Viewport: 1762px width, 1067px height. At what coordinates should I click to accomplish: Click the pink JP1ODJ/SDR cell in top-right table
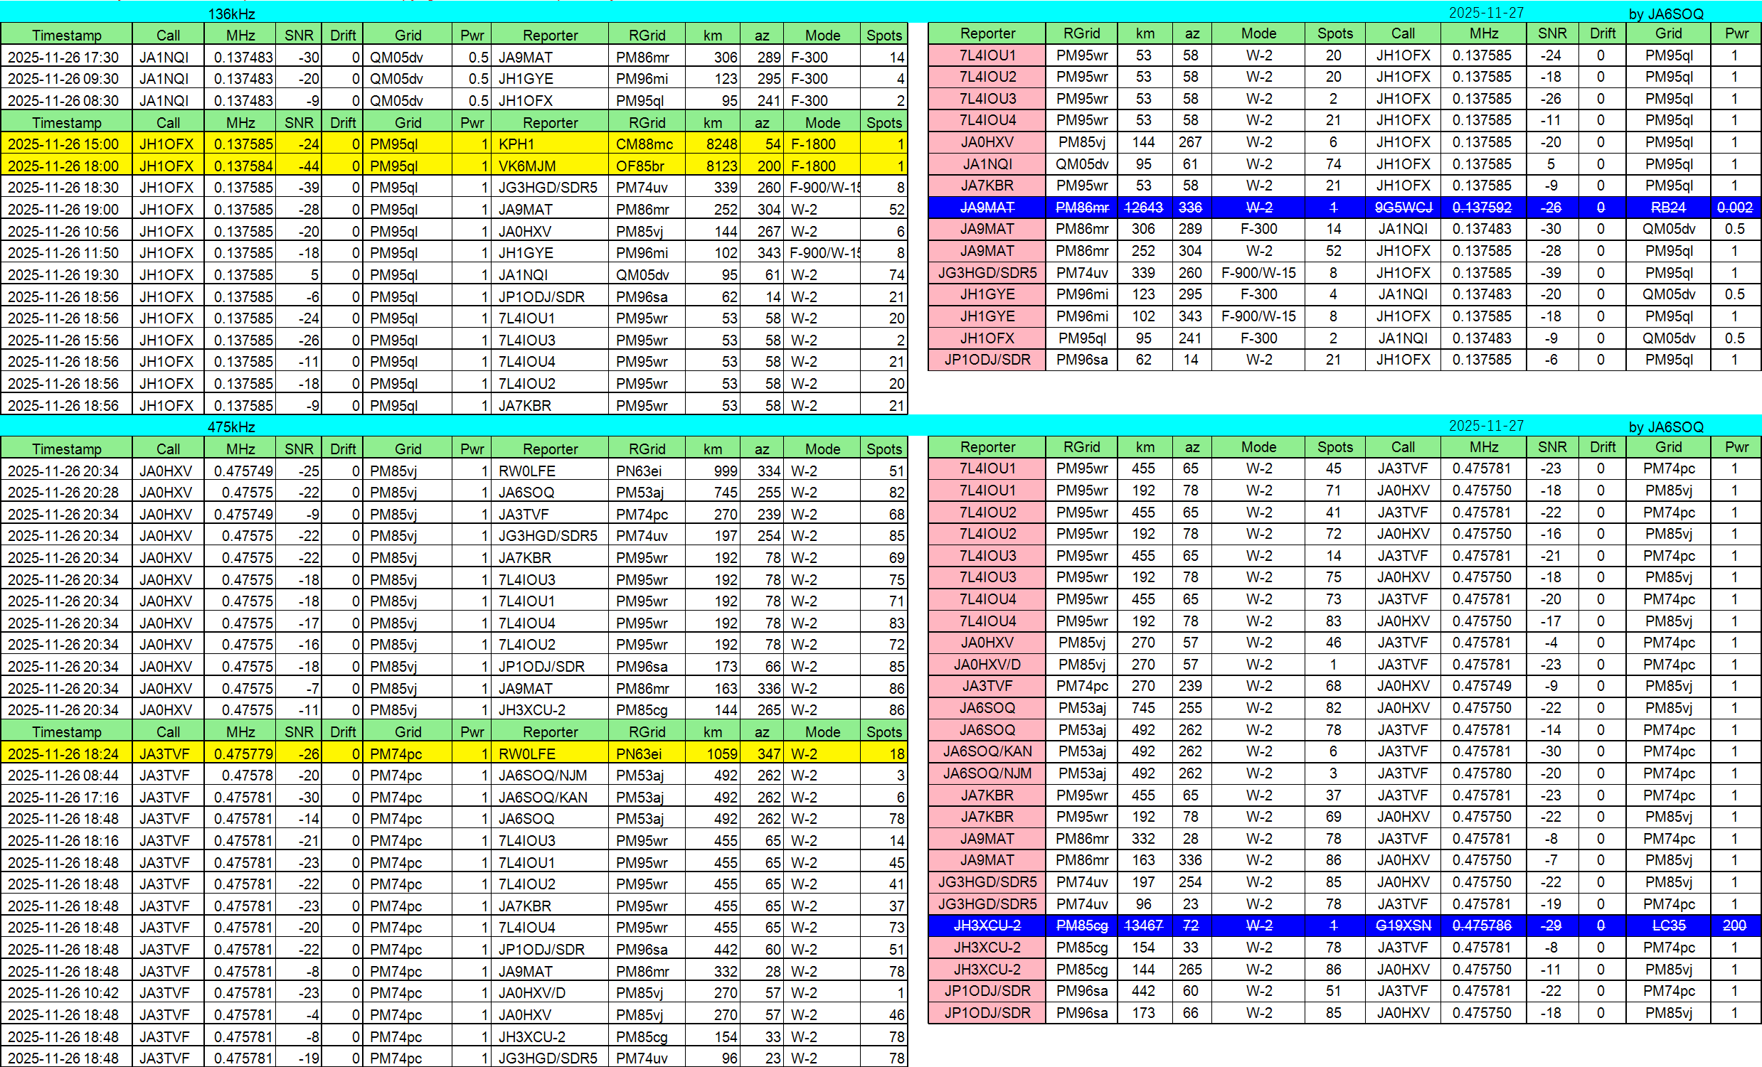[x=987, y=360]
